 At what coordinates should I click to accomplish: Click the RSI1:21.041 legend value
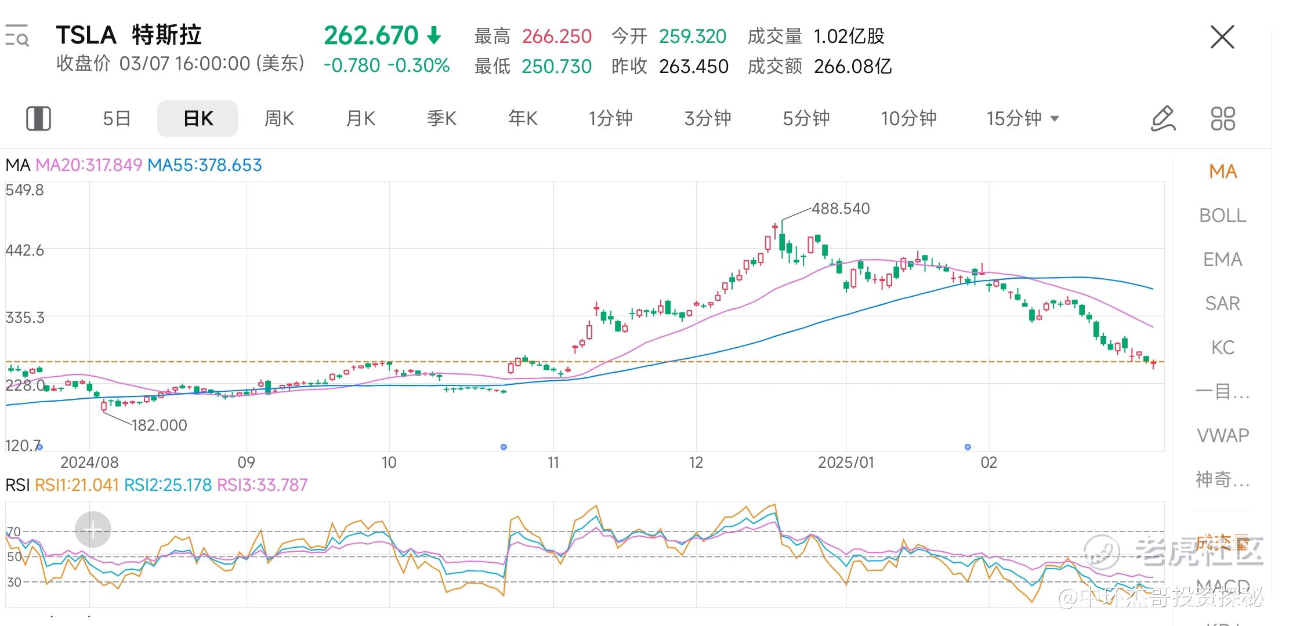77,485
